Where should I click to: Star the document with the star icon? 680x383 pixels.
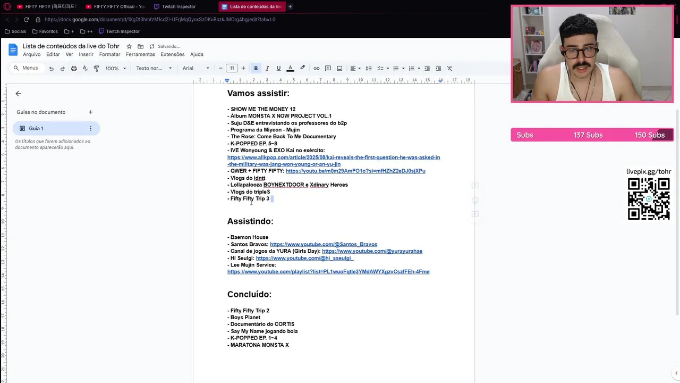pyautogui.click(x=129, y=46)
